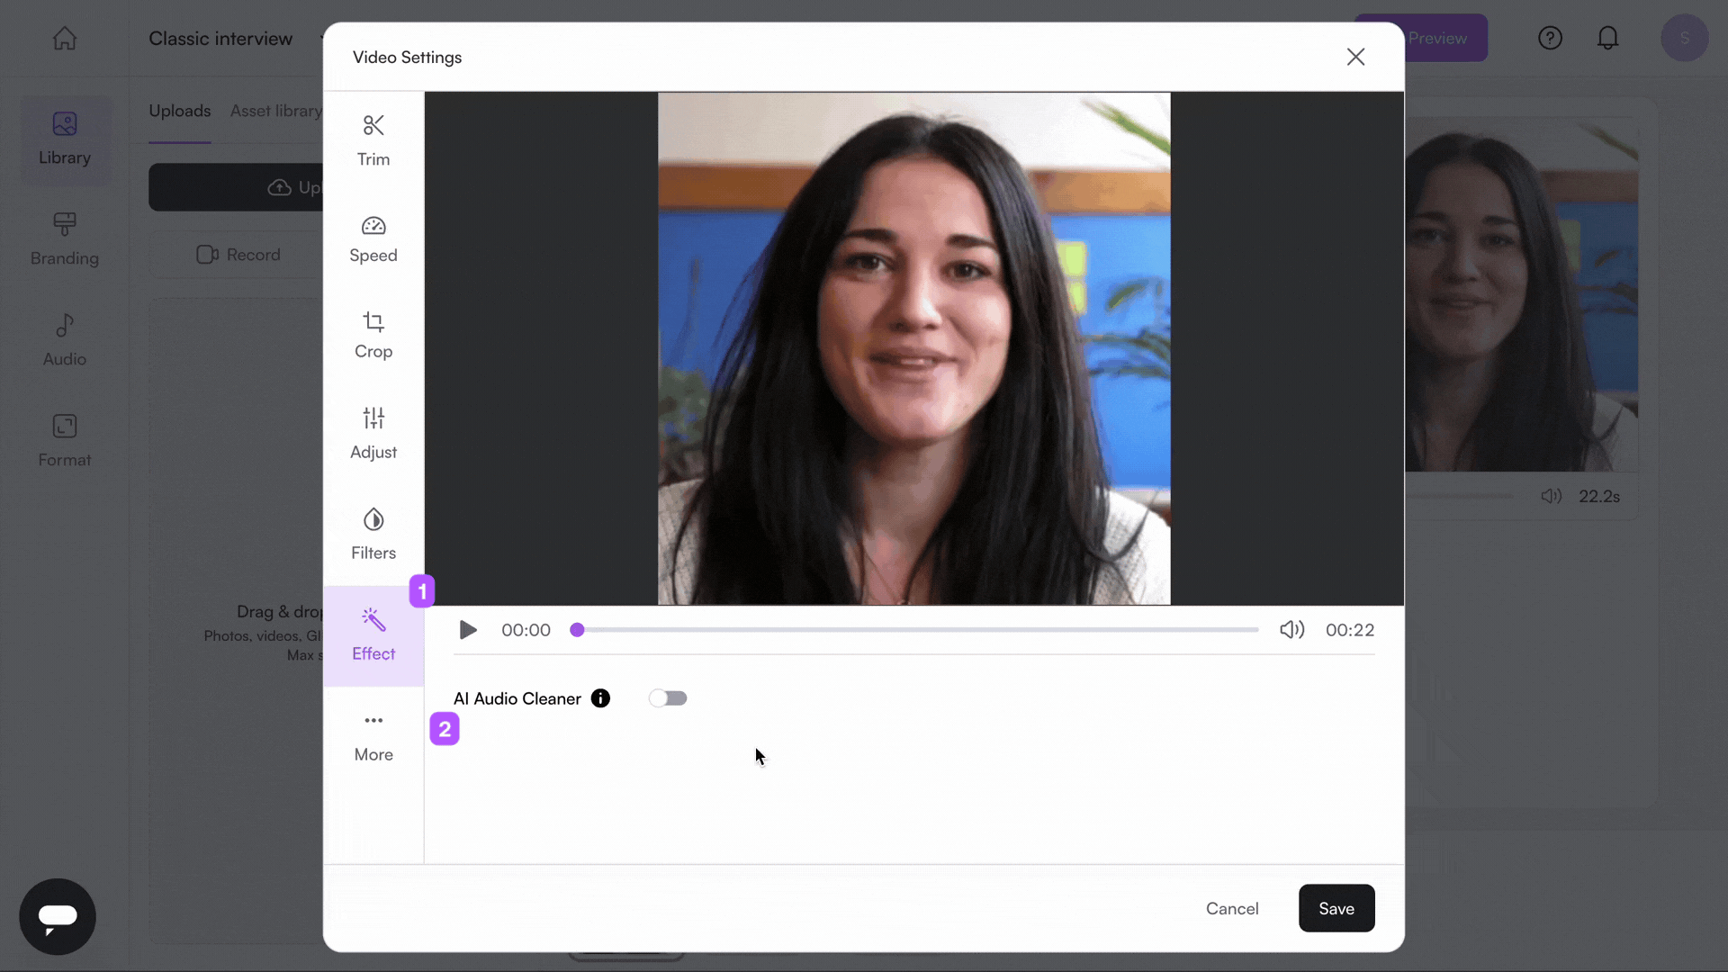
Task: Show AI Audio Cleaner info tooltip
Action: [x=600, y=698]
